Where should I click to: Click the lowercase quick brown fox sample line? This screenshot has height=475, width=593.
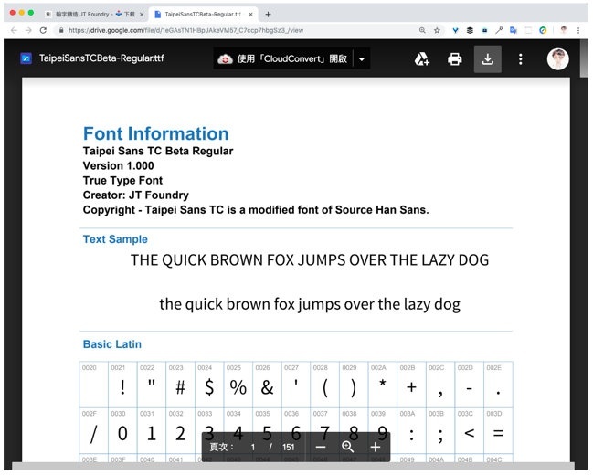[310, 304]
